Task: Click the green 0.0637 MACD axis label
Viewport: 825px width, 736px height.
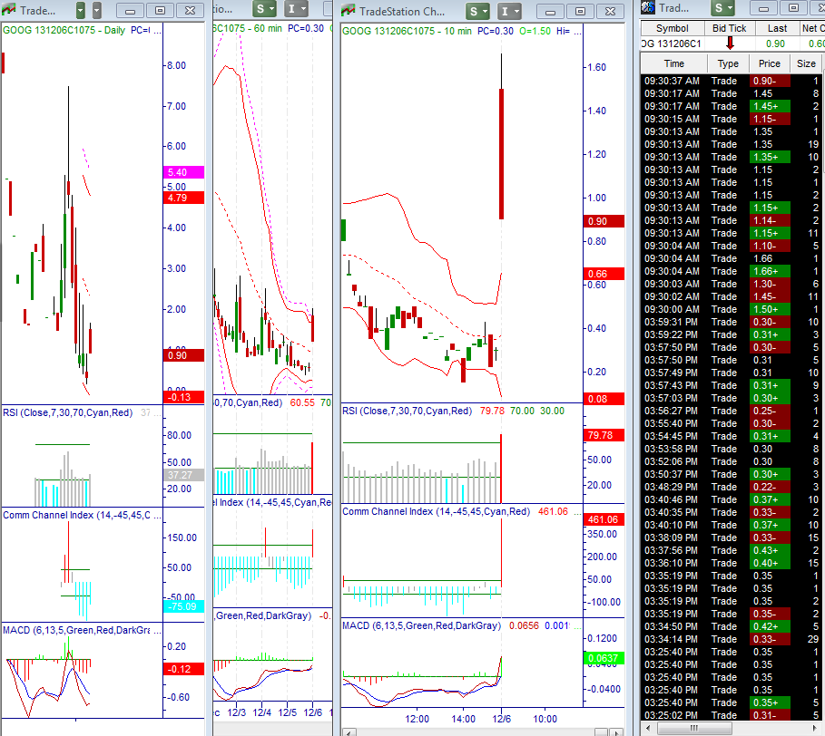Action: click(x=604, y=658)
